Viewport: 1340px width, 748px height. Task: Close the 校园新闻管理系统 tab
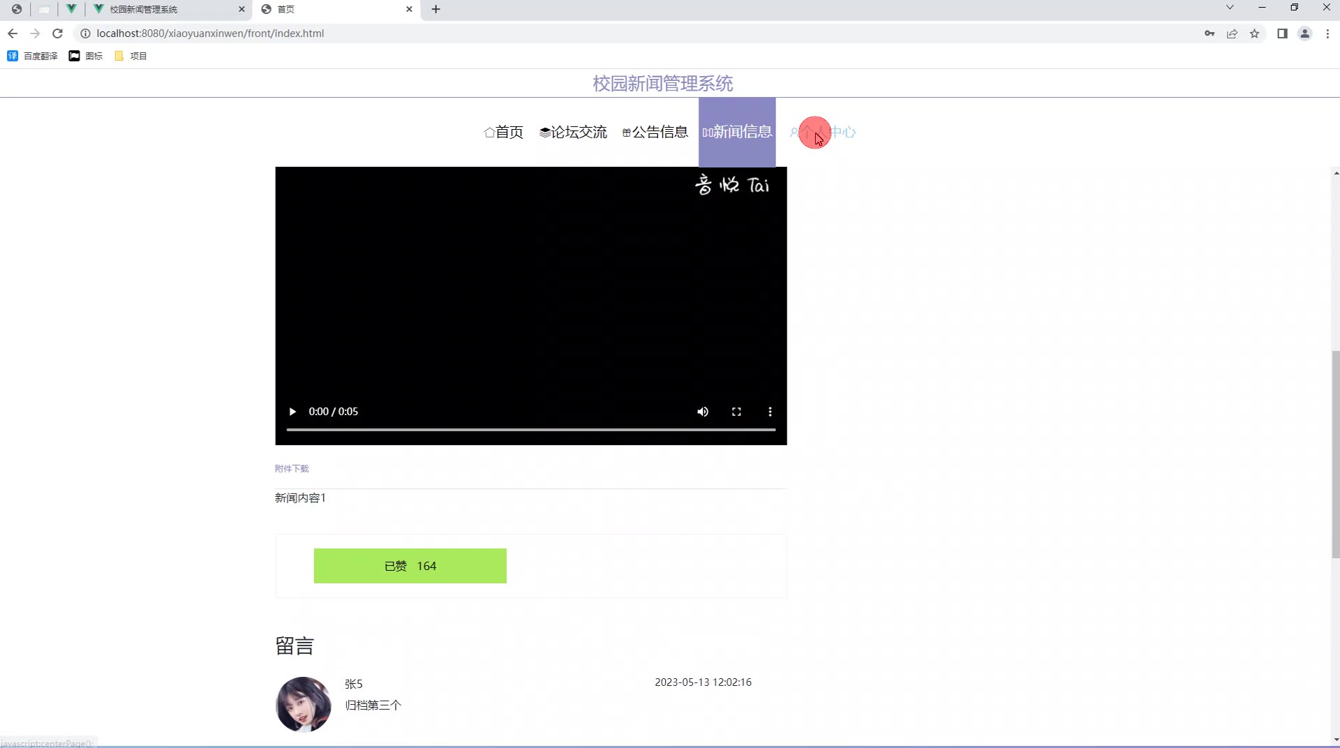pyautogui.click(x=241, y=9)
